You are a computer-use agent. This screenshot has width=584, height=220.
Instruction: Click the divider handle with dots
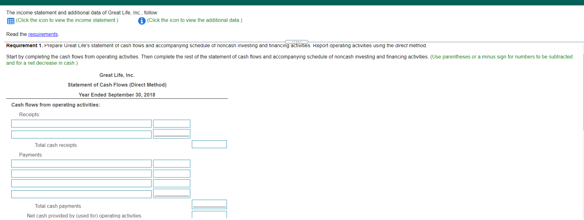(x=297, y=42)
